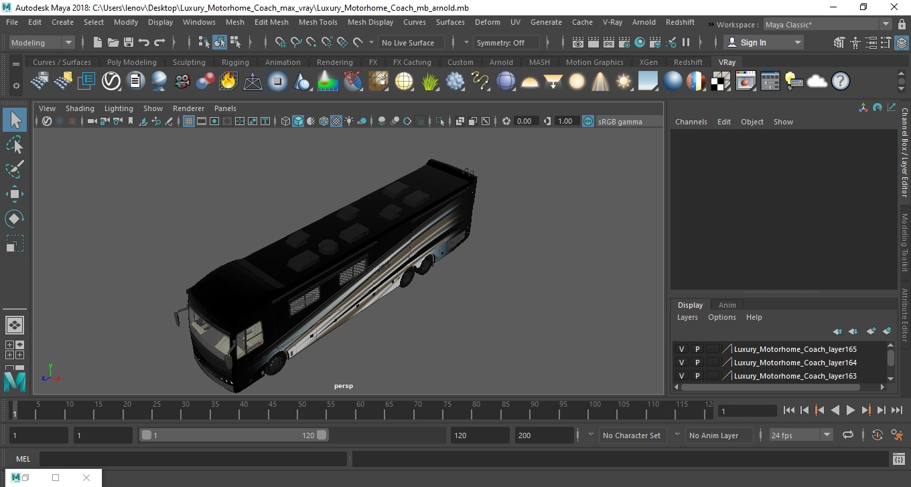Undo the last action with the arrow icon
The height and width of the screenshot is (487, 911).
point(144,42)
